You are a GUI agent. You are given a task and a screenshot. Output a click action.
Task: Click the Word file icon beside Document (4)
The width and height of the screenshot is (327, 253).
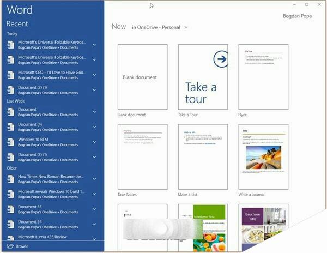click(x=11, y=127)
